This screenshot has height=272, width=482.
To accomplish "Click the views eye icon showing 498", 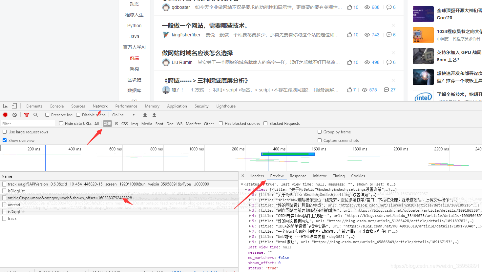I will (x=367, y=62).
